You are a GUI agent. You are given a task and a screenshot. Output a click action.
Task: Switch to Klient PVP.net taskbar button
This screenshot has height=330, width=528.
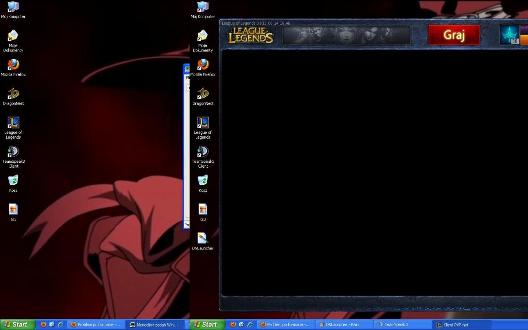coord(462,325)
